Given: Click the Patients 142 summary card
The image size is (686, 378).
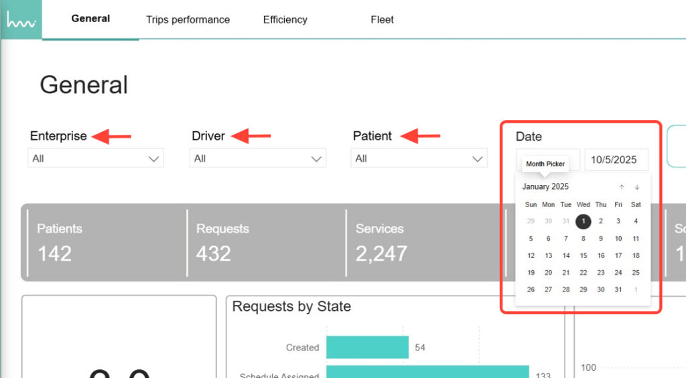Looking at the screenshot, I should (104, 242).
